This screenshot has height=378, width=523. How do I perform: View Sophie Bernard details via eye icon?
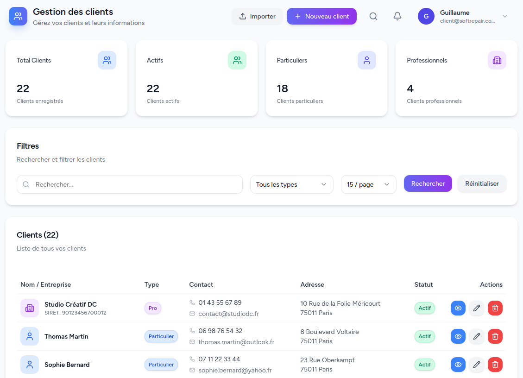coord(458,365)
